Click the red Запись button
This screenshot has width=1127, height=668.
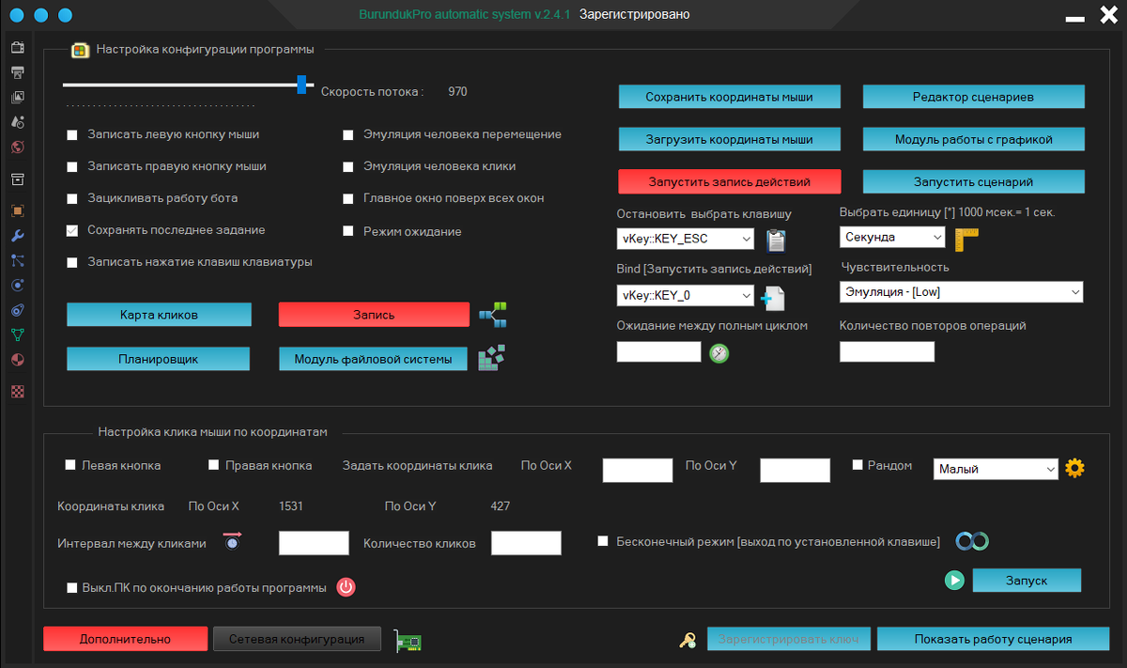pos(374,315)
